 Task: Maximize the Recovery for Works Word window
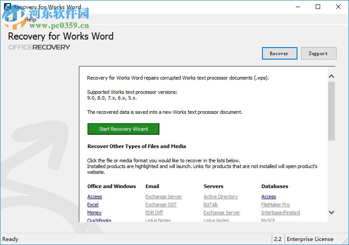(x=318, y=7)
